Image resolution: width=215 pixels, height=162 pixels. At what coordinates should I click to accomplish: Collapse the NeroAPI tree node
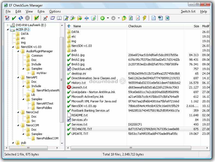pos(18,77)
